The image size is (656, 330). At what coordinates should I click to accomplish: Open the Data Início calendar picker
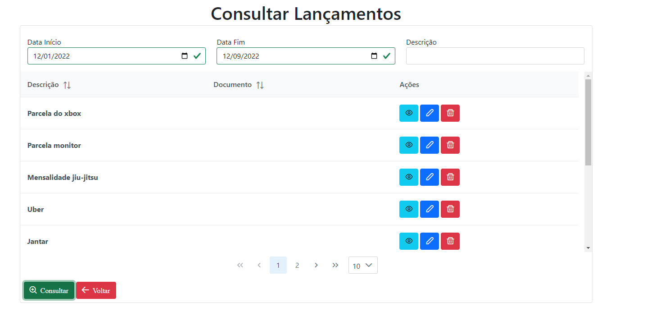pyautogui.click(x=185, y=55)
